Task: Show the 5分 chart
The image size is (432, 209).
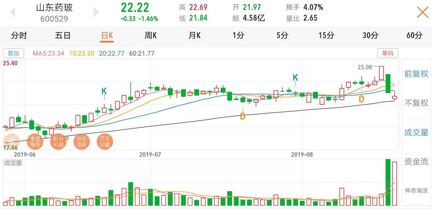Action: 282,35
